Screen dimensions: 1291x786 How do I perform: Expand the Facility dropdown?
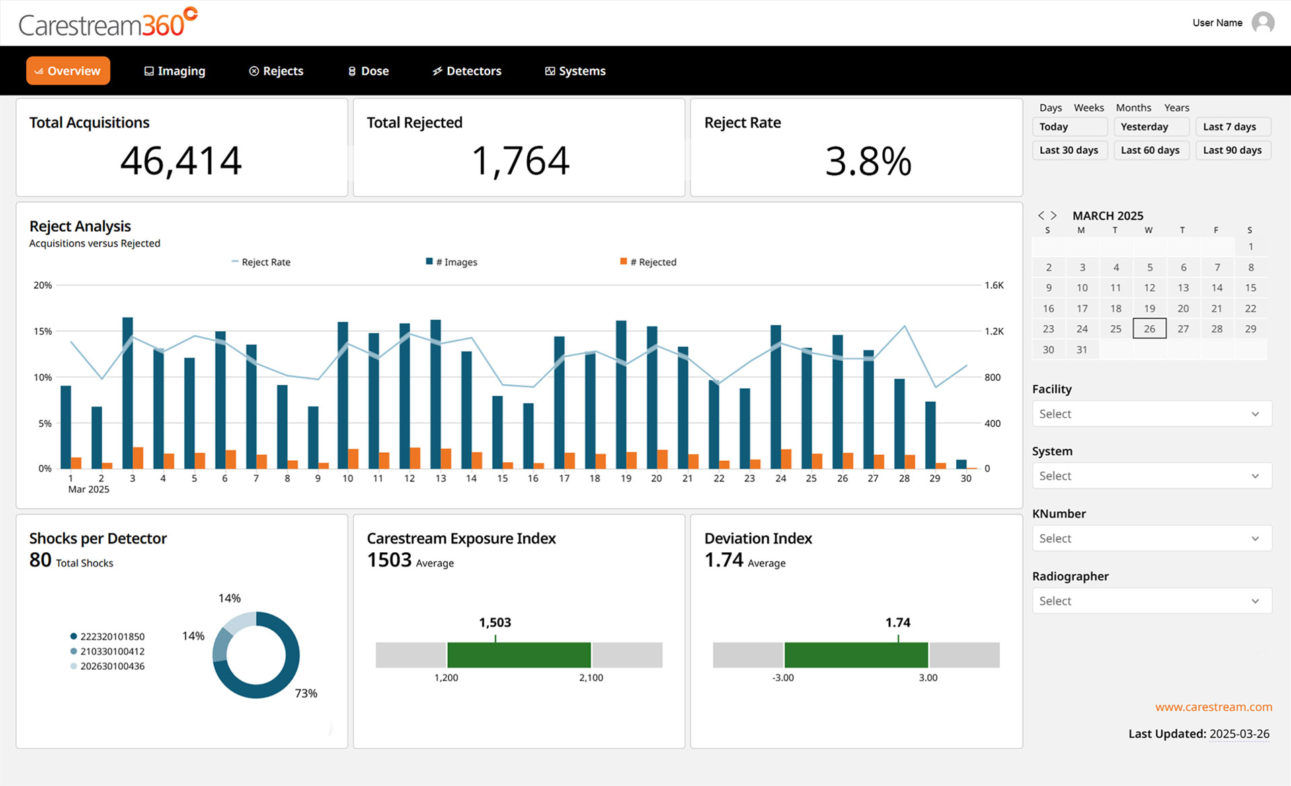pyautogui.click(x=1151, y=414)
